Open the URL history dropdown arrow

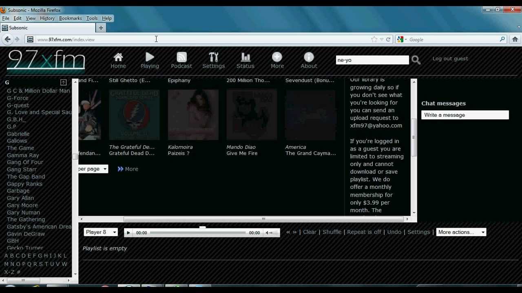[x=382, y=39]
